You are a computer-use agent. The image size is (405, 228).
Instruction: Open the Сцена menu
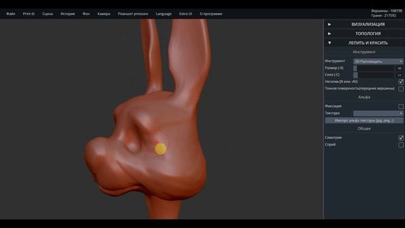pyautogui.click(x=47, y=14)
